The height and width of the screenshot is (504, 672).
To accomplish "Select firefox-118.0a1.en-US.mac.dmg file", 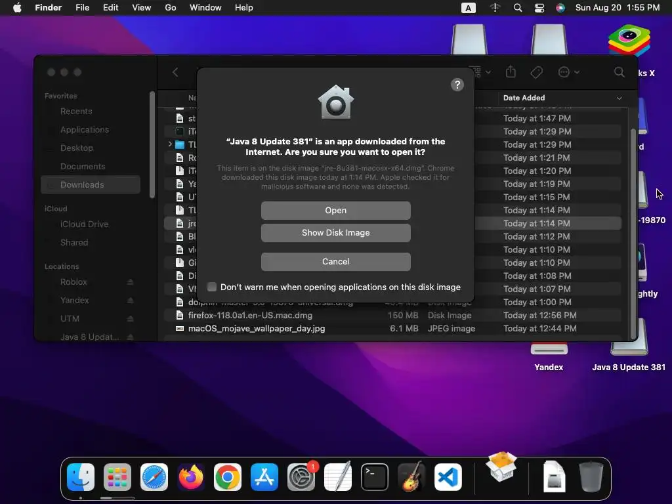I will pos(250,316).
